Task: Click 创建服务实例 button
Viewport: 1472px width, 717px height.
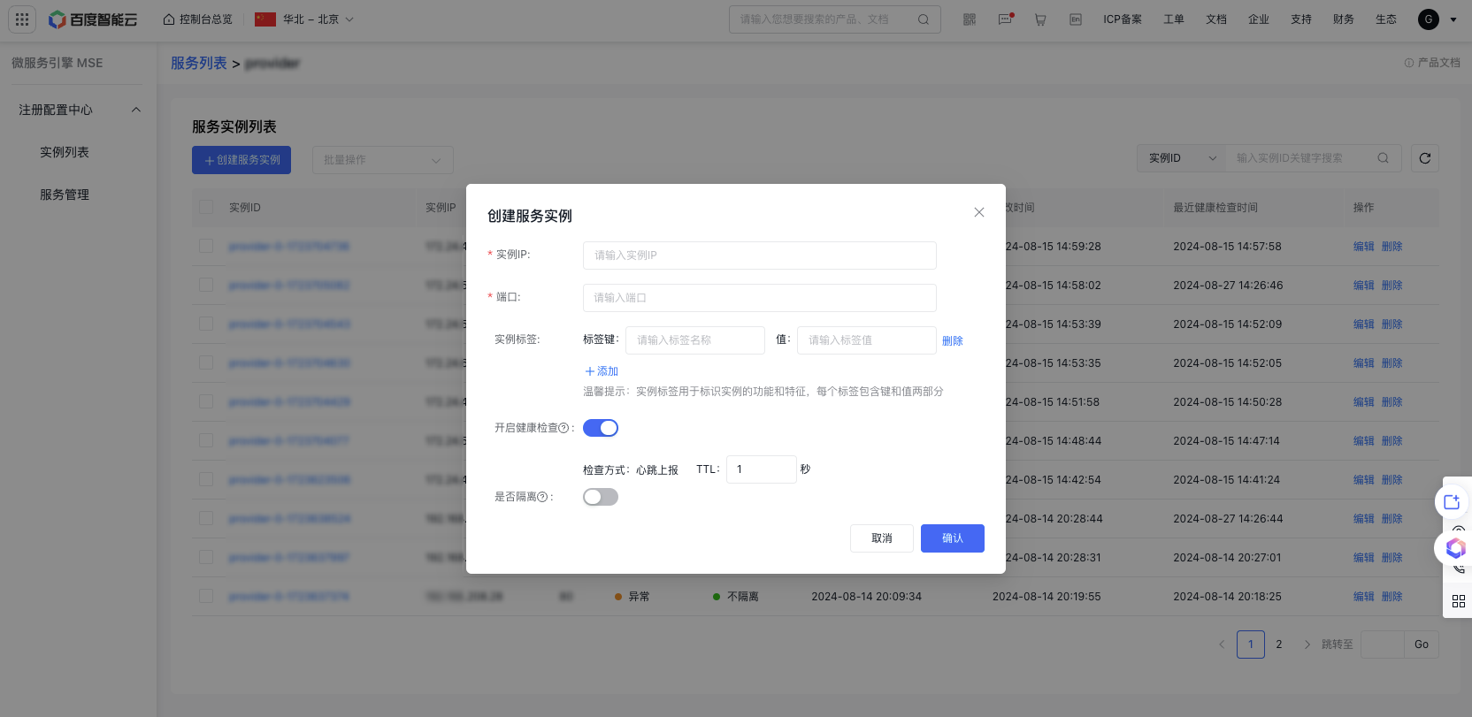Action: pos(241,160)
